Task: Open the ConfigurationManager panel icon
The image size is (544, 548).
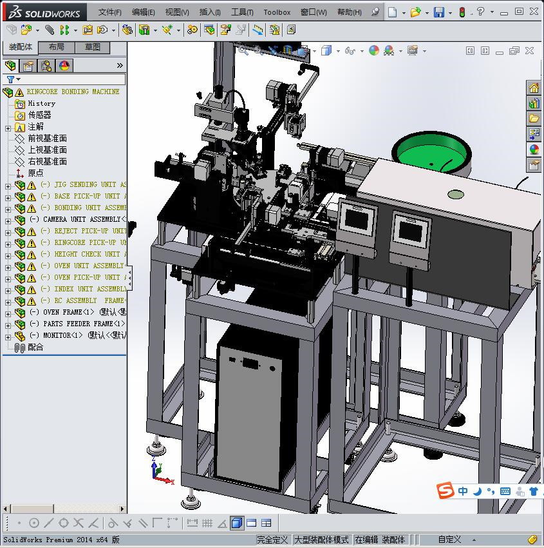Action: [46, 66]
